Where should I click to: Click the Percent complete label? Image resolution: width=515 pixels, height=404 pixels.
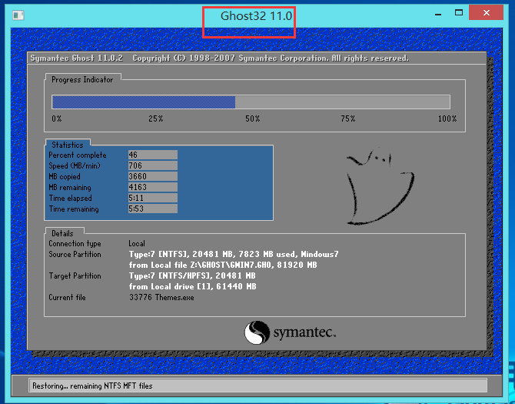(78, 155)
